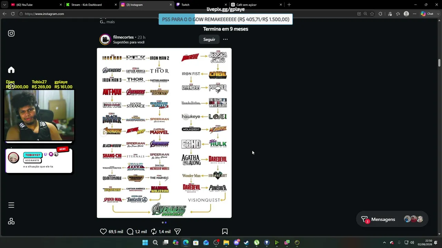Show hidden system tray icons
The height and width of the screenshot is (248, 442).
[x=384, y=242]
